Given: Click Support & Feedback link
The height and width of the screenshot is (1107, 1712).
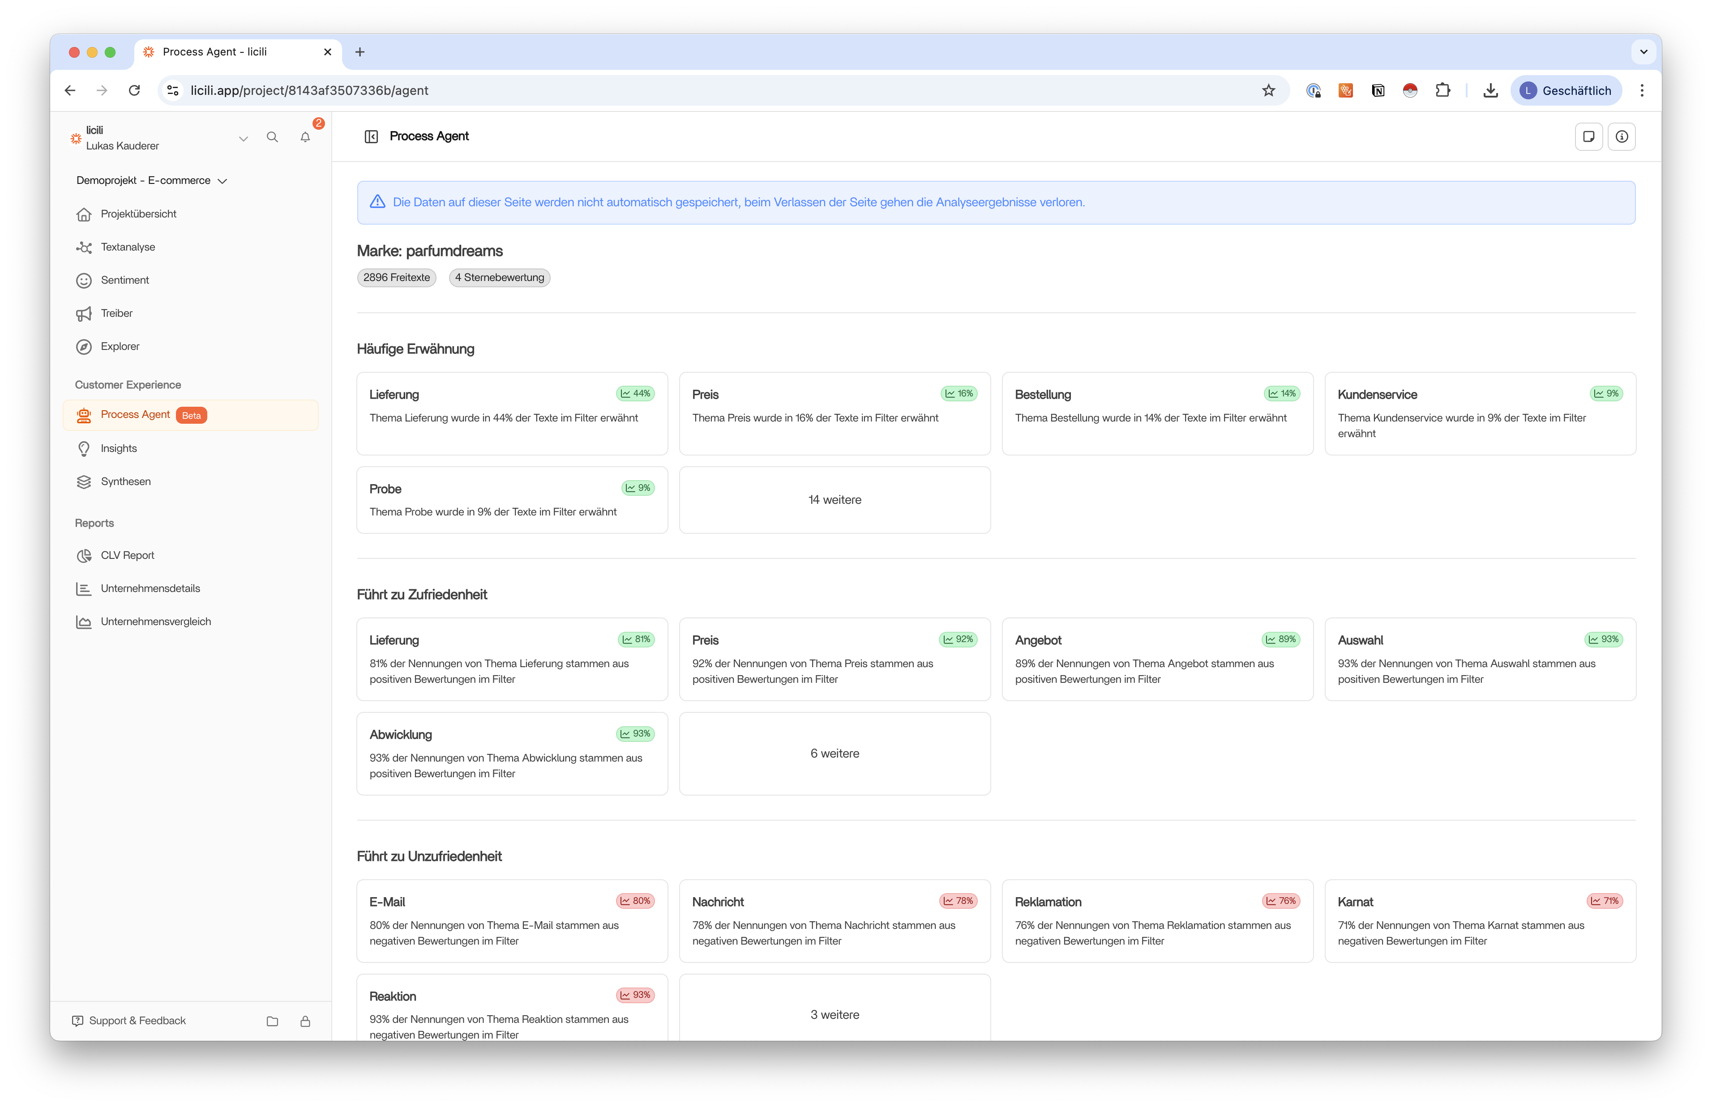Looking at the screenshot, I should pos(137,1021).
